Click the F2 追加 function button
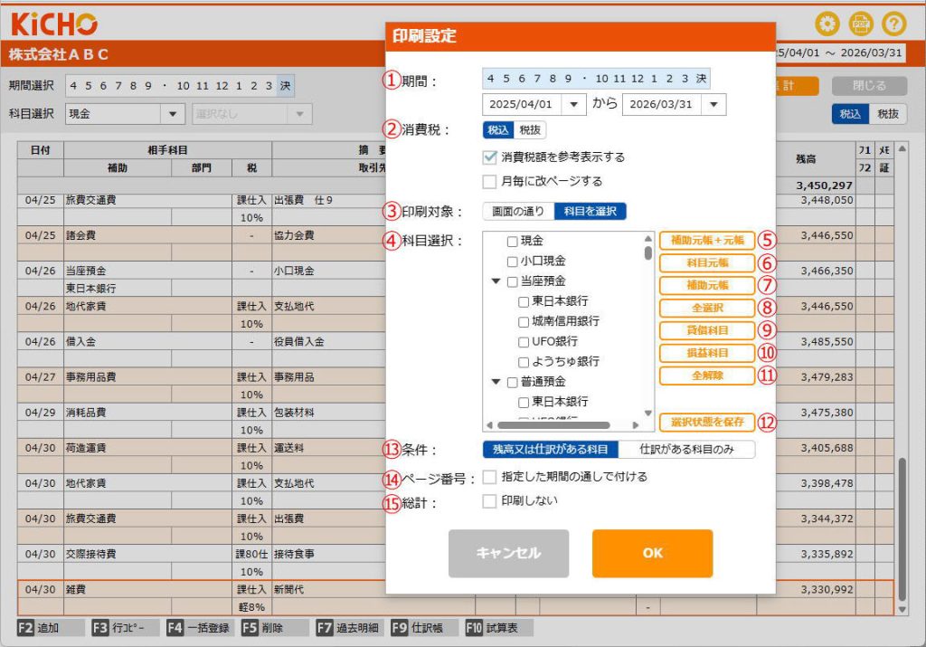The image size is (926, 647). (51, 627)
